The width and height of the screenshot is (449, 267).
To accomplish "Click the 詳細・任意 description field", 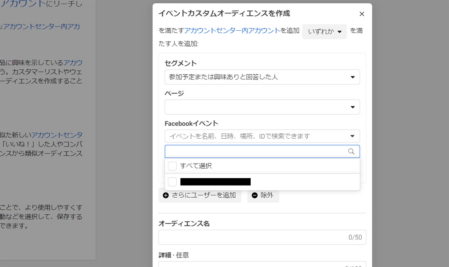I will coord(252,264).
